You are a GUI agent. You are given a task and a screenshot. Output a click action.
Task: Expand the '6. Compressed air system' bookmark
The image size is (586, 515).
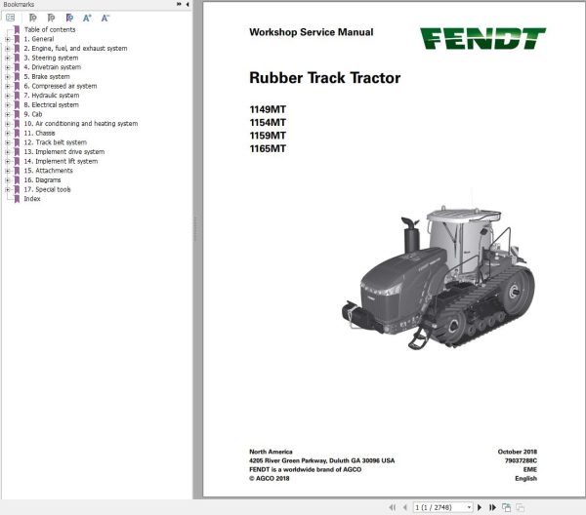(8, 86)
